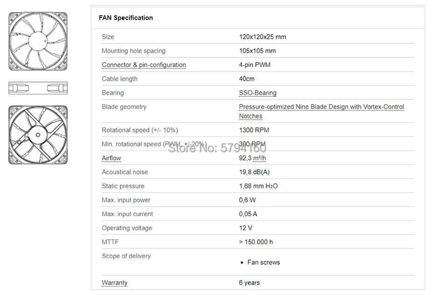Viewport: 434px width, 295px height.
Task: Click the 1300 RPM rotational speed value
Action: pyautogui.click(x=254, y=130)
